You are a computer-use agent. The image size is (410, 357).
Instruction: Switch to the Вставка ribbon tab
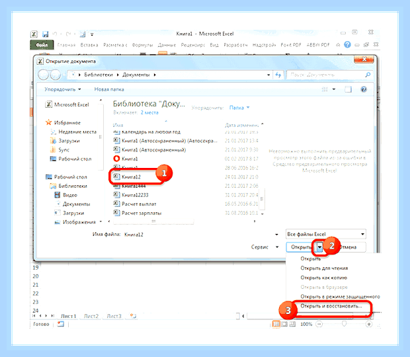point(89,45)
